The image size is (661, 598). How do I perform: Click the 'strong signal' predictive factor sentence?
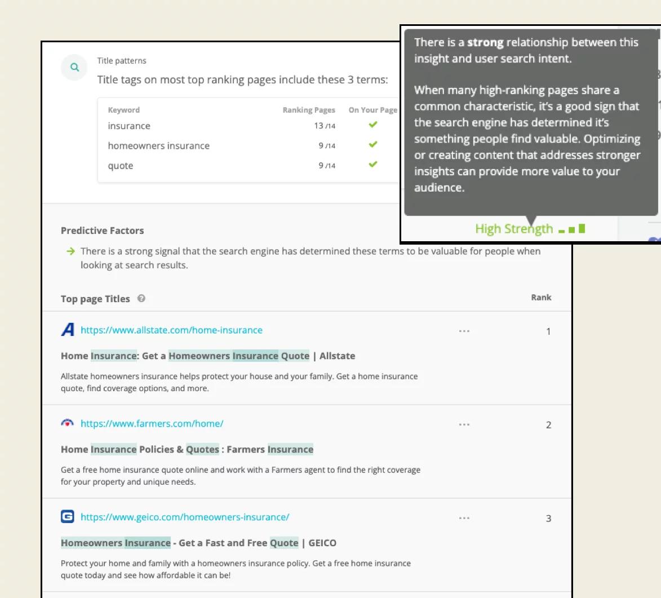pyautogui.click(x=310, y=258)
